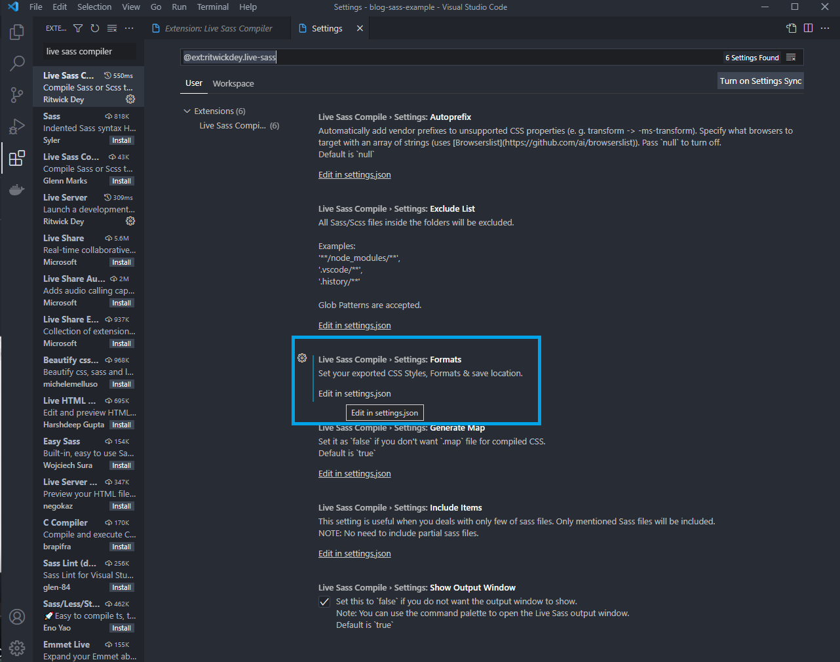Open the Edit menu
The width and height of the screenshot is (840, 662).
pos(60,7)
